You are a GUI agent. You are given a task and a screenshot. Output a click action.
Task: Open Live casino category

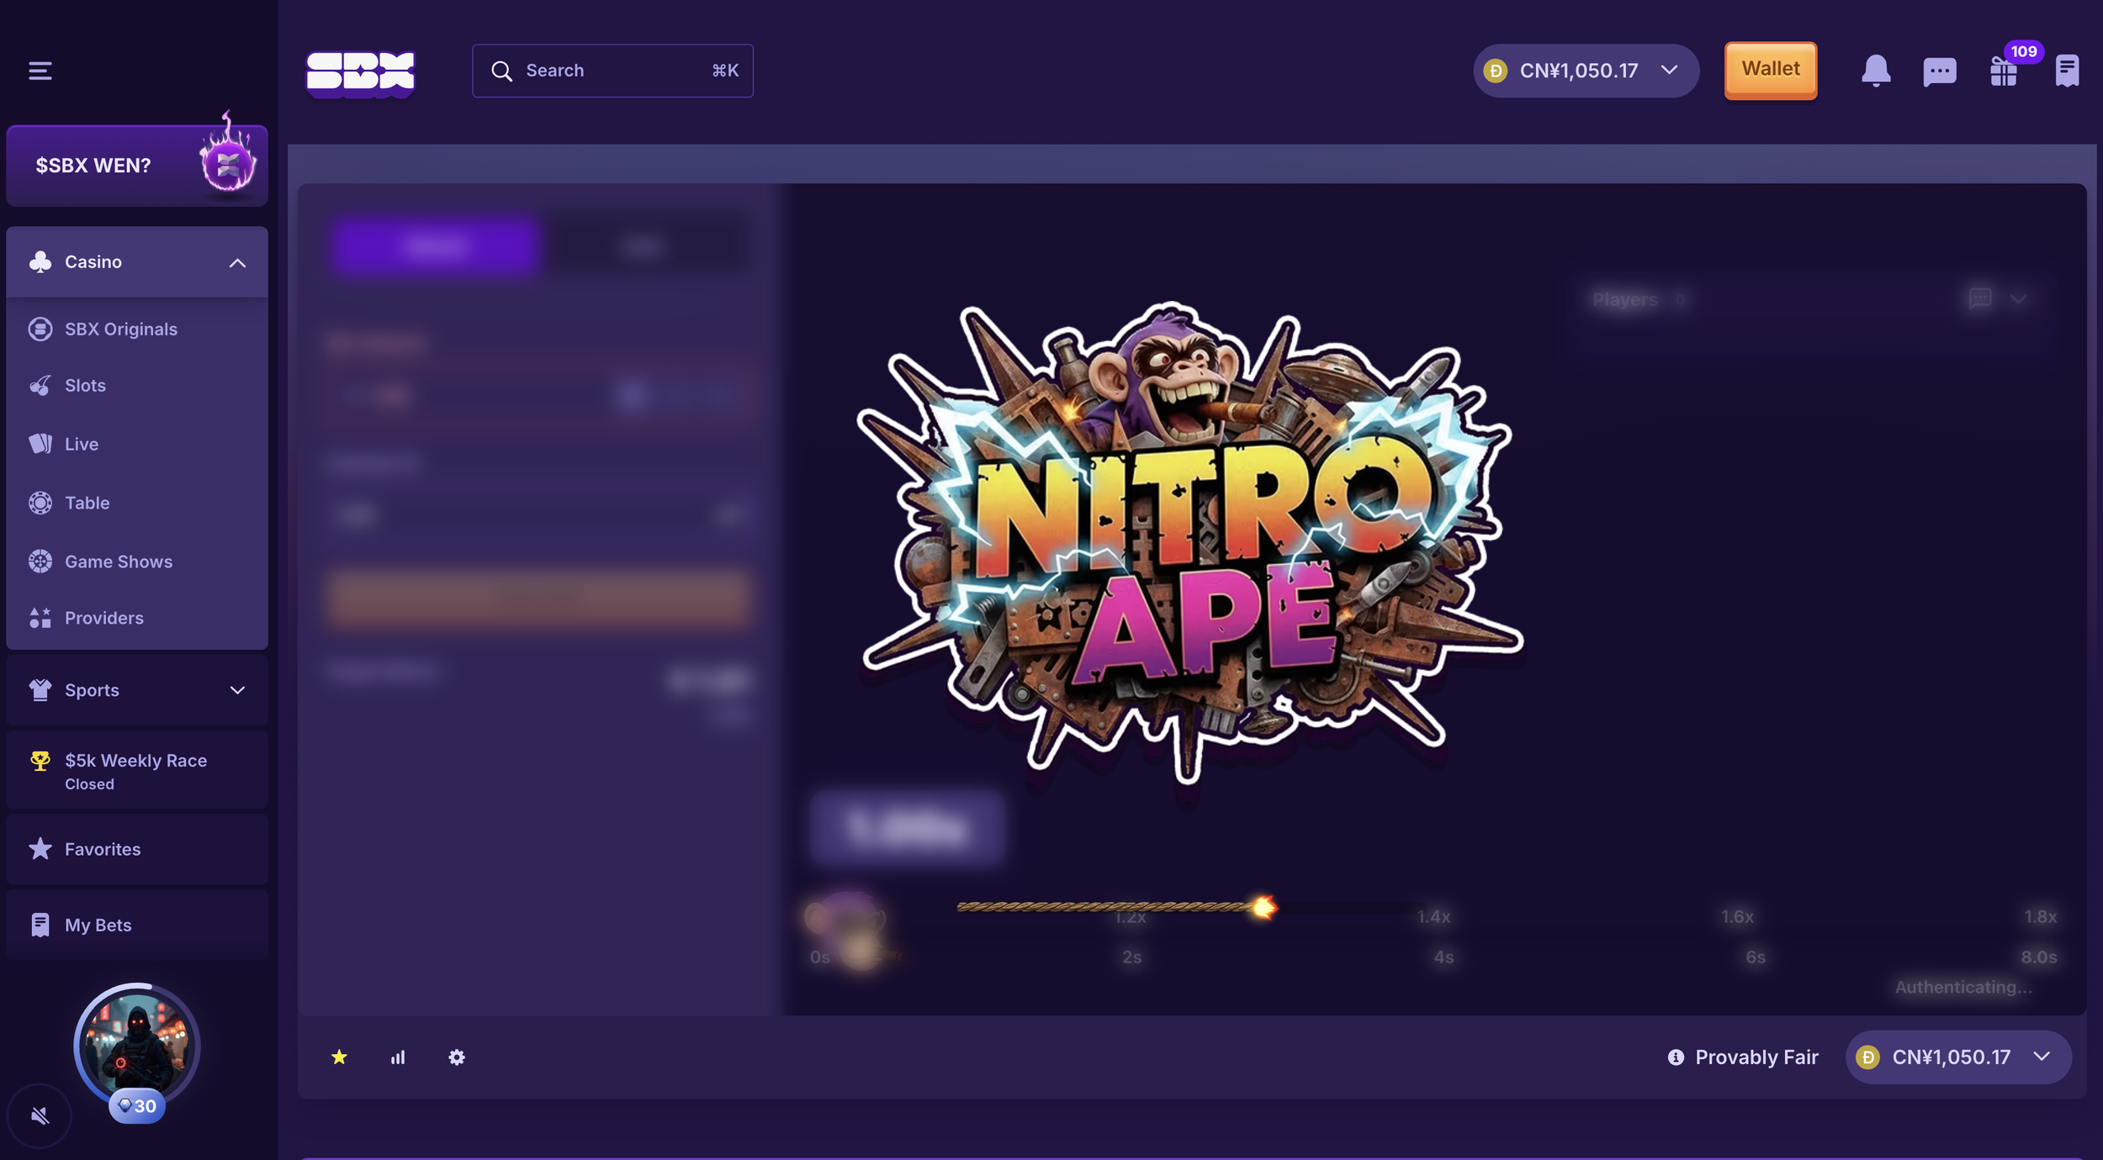(137, 444)
